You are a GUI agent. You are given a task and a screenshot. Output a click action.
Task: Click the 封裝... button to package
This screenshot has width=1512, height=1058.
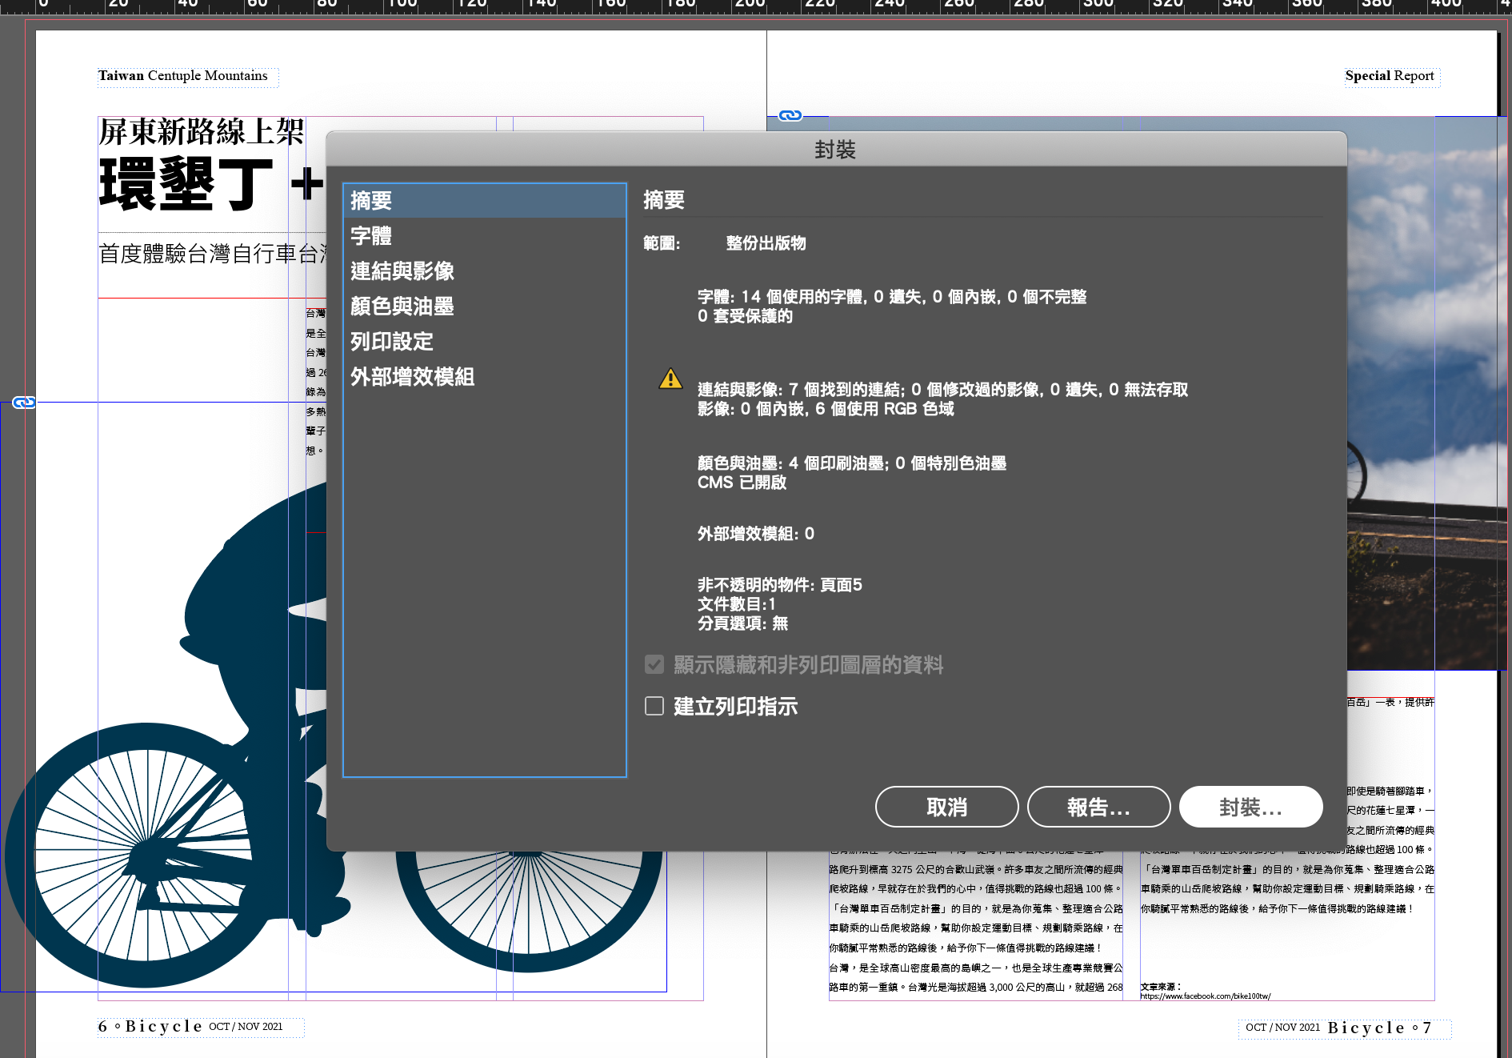tap(1250, 807)
